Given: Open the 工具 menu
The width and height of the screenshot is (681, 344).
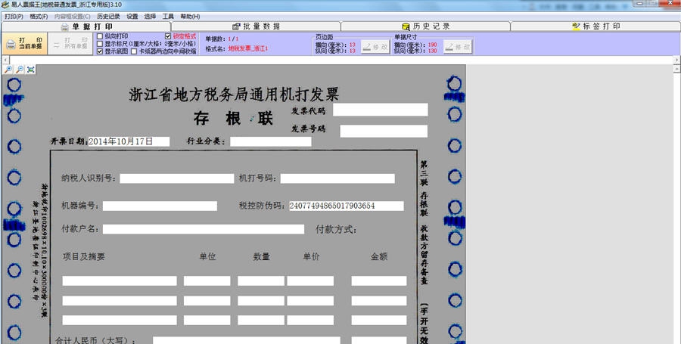Looking at the screenshot, I should 168,17.
